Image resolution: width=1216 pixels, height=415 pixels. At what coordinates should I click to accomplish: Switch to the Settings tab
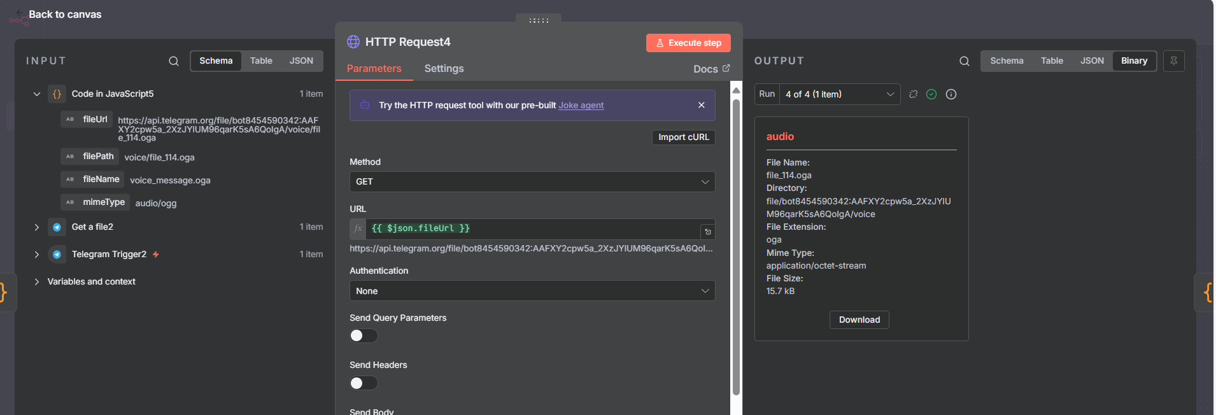pos(444,69)
